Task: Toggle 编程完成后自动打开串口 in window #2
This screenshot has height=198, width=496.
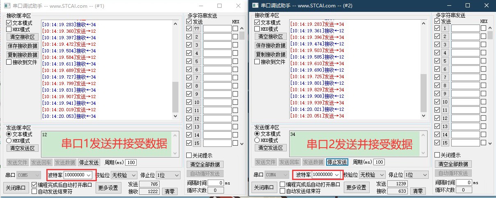Action: tap(283, 184)
